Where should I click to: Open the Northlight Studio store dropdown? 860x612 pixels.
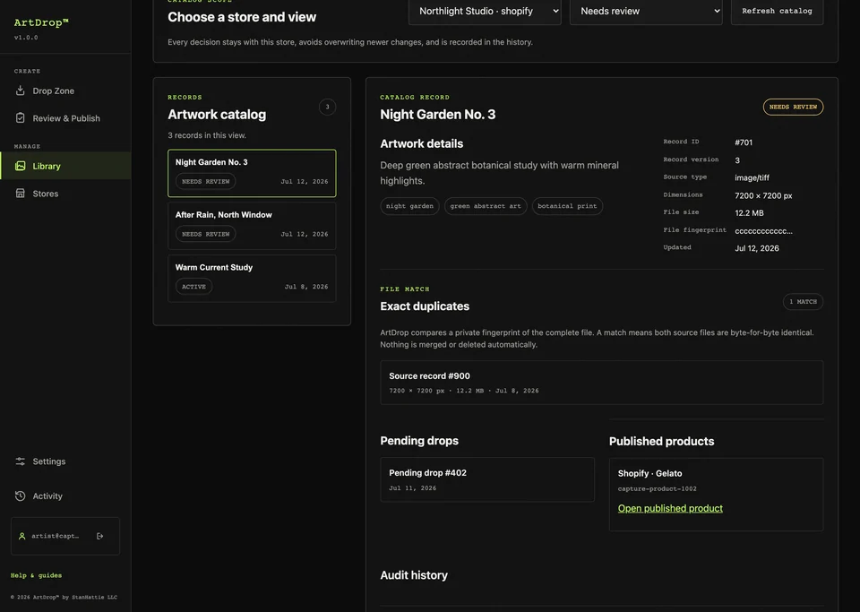pos(485,11)
